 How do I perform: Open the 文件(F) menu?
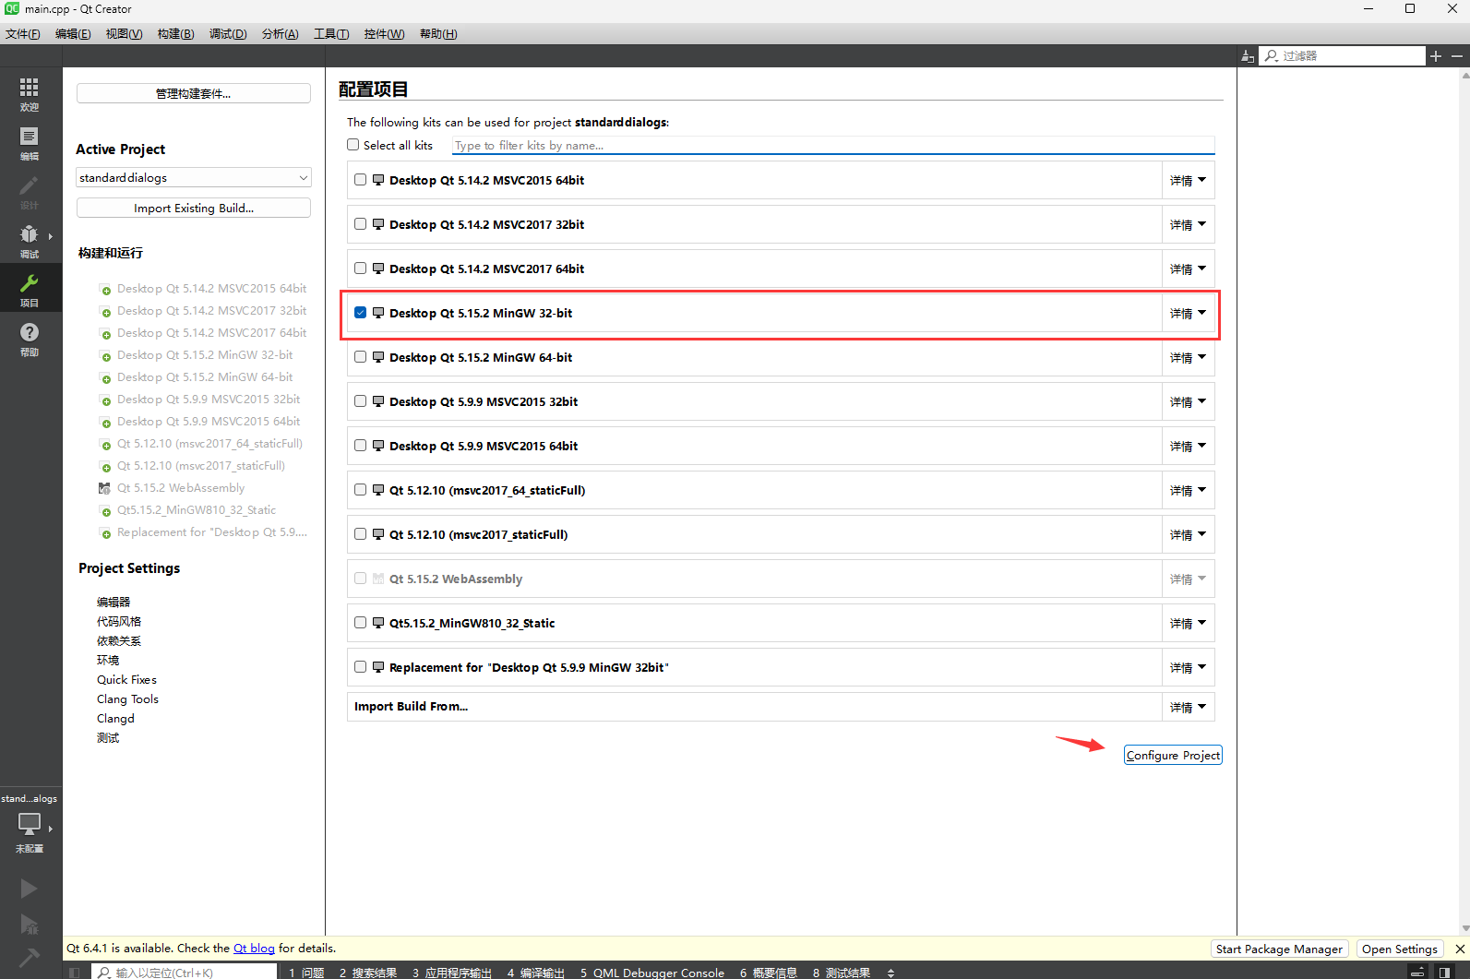pyautogui.click(x=23, y=34)
